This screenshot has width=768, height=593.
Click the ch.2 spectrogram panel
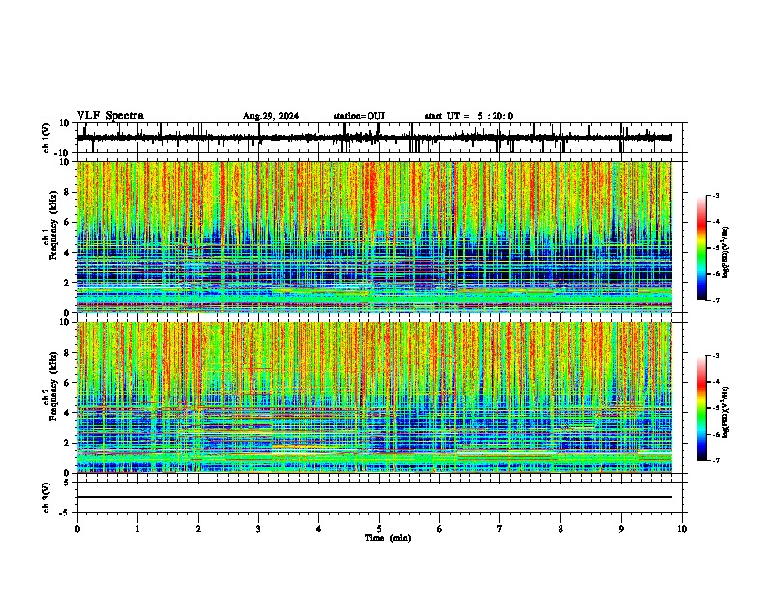click(374, 397)
